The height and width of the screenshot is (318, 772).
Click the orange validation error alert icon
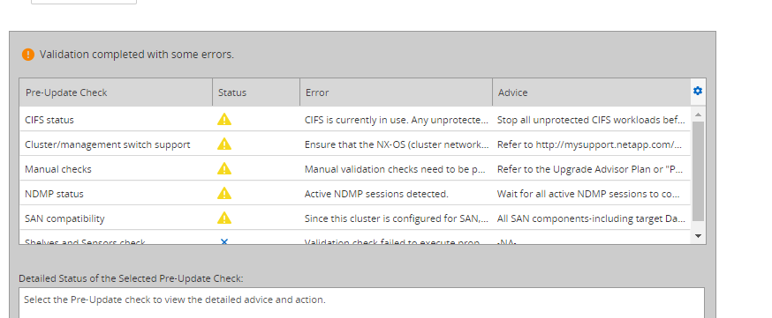coord(28,55)
